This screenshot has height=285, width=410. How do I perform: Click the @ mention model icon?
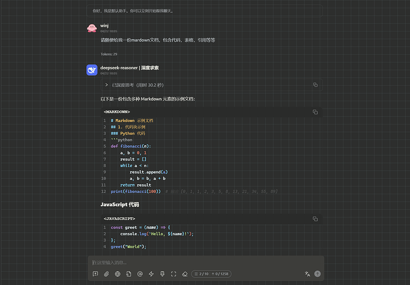pos(140,274)
